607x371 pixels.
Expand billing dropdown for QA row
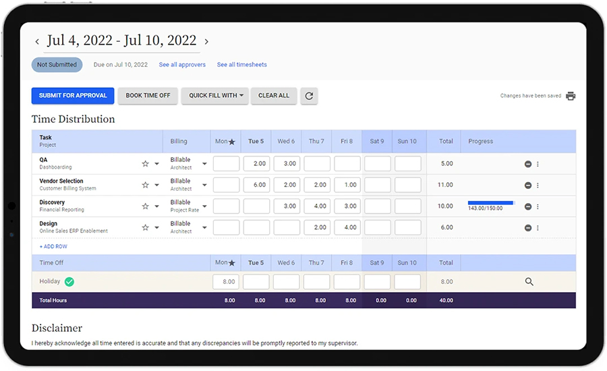[204, 164]
